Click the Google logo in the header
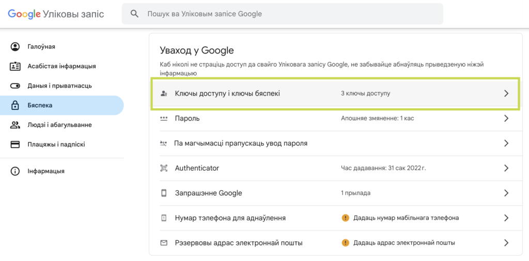 (24, 14)
